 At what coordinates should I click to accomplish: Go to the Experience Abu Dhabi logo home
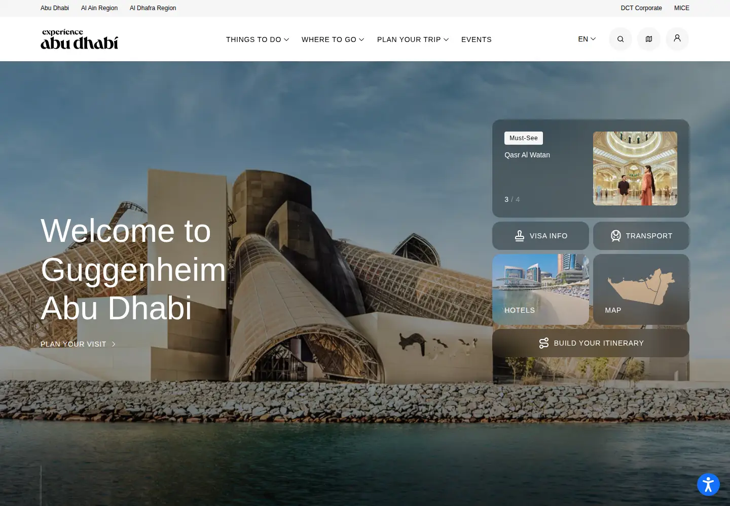(79, 39)
